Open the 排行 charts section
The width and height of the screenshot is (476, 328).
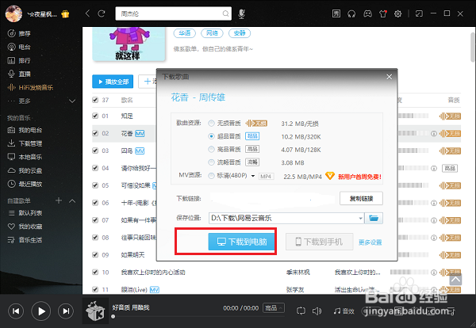(x=19, y=61)
